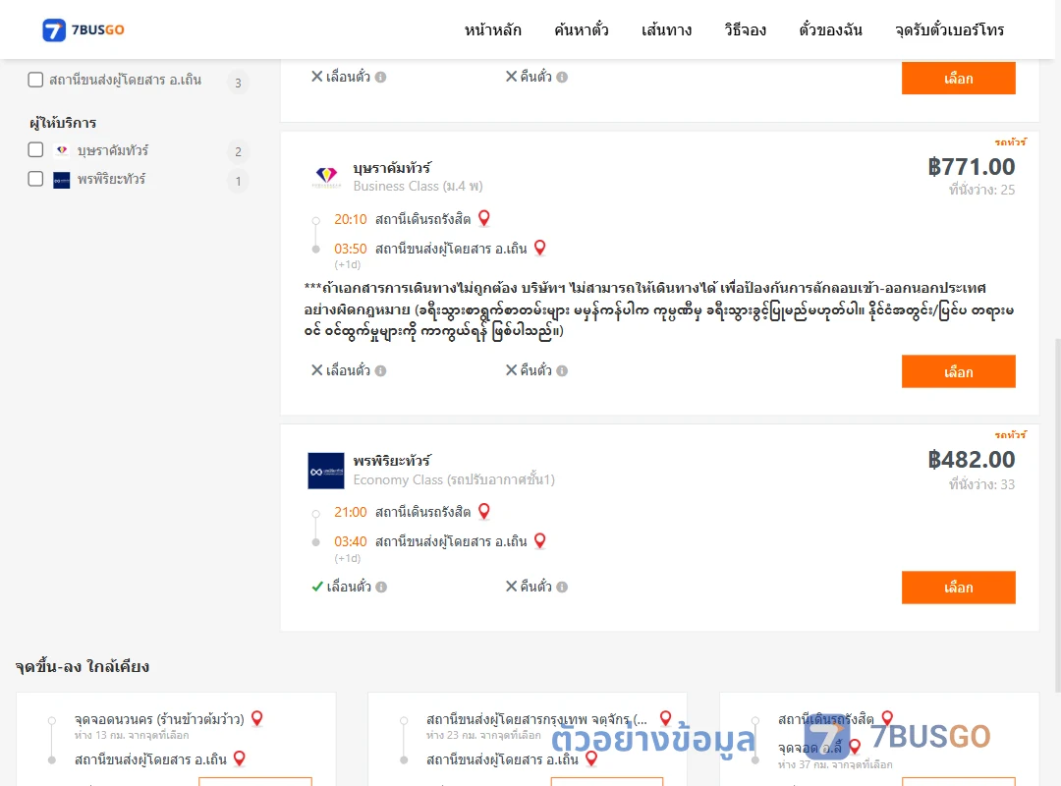1061x786 pixels.
Task: Select the ฿482.00 พรพิริยะทัวร์ trip
Action: pyautogui.click(x=958, y=588)
